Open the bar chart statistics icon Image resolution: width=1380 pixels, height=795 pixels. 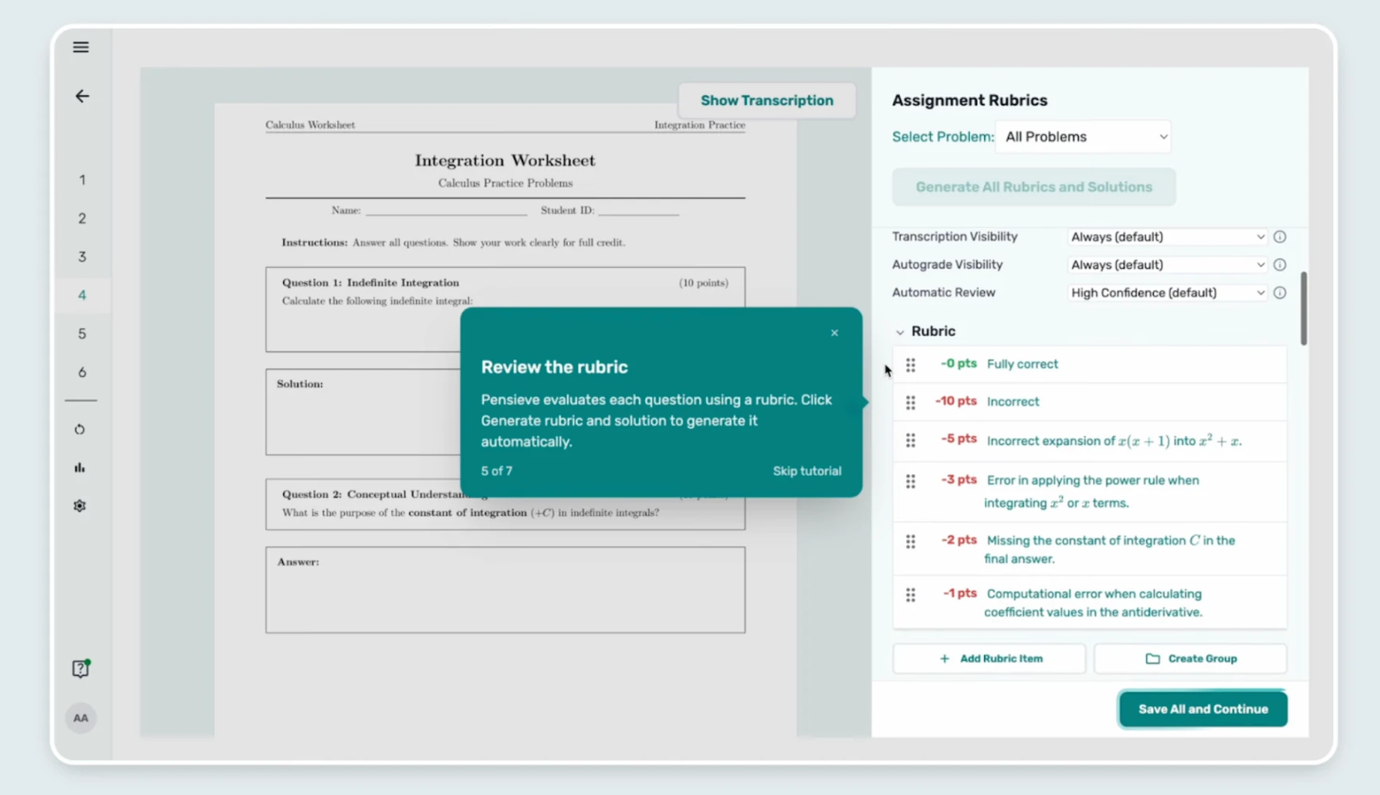point(79,467)
